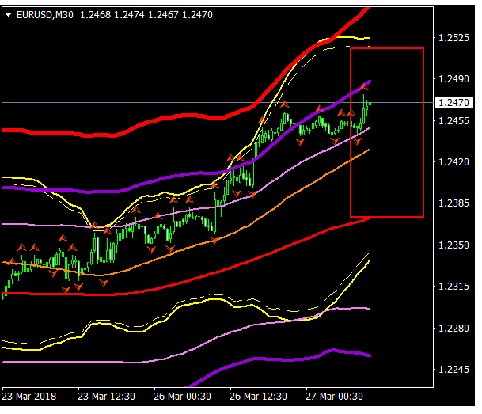The width and height of the screenshot is (482, 414).
Task: Select the 1.2490 price scale label
Action: point(456,79)
